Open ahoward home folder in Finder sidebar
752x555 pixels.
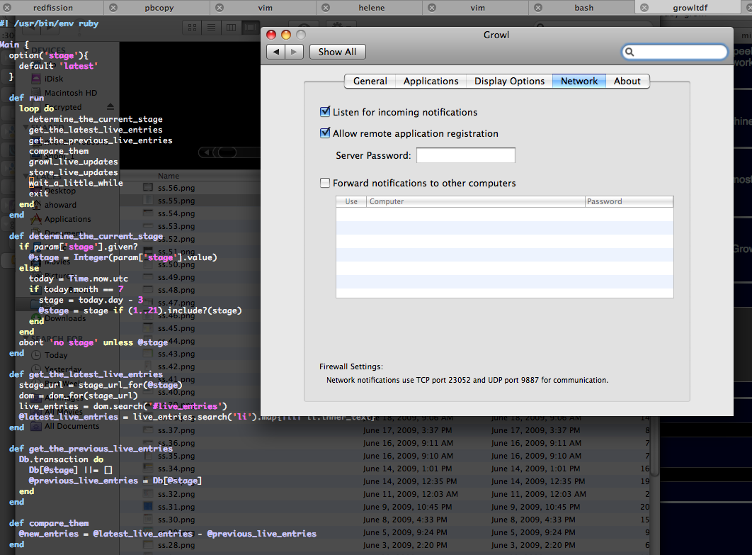click(54, 205)
